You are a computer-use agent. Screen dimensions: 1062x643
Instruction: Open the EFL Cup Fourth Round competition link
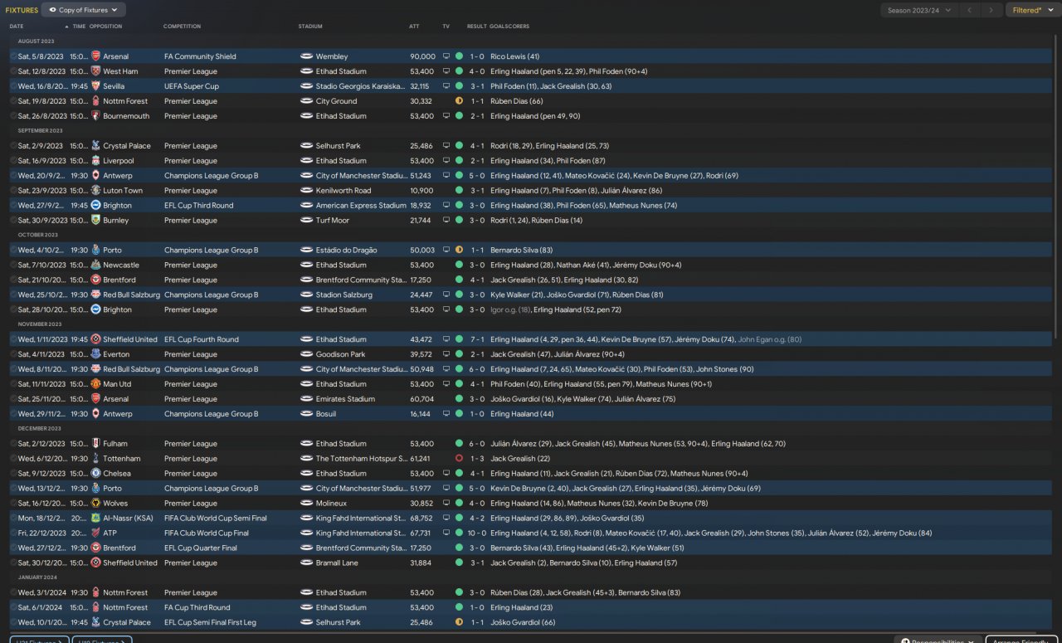tap(202, 339)
